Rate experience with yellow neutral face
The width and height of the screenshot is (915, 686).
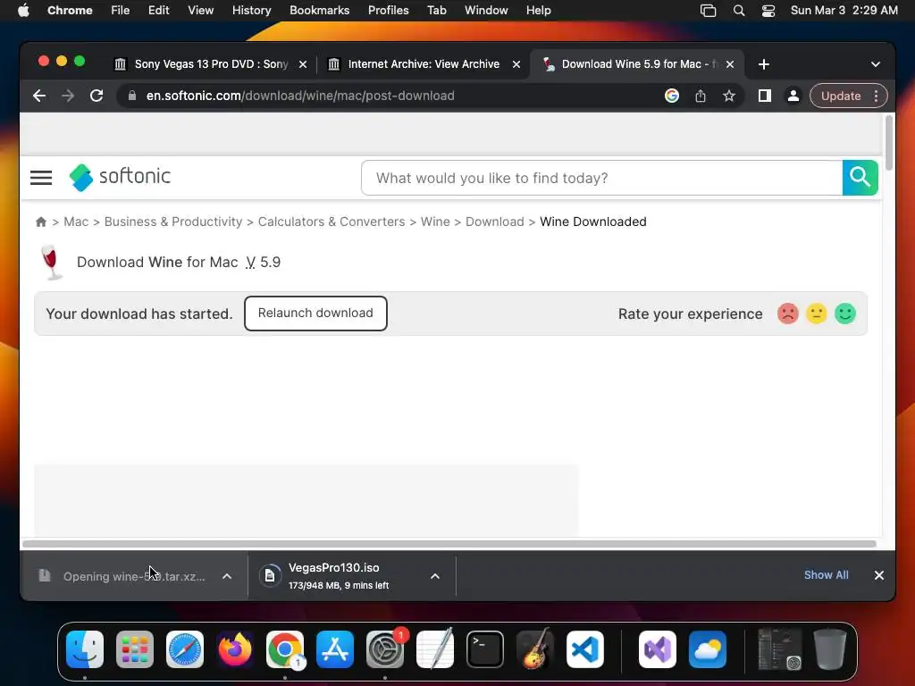pyautogui.click(x=817, y=314)
